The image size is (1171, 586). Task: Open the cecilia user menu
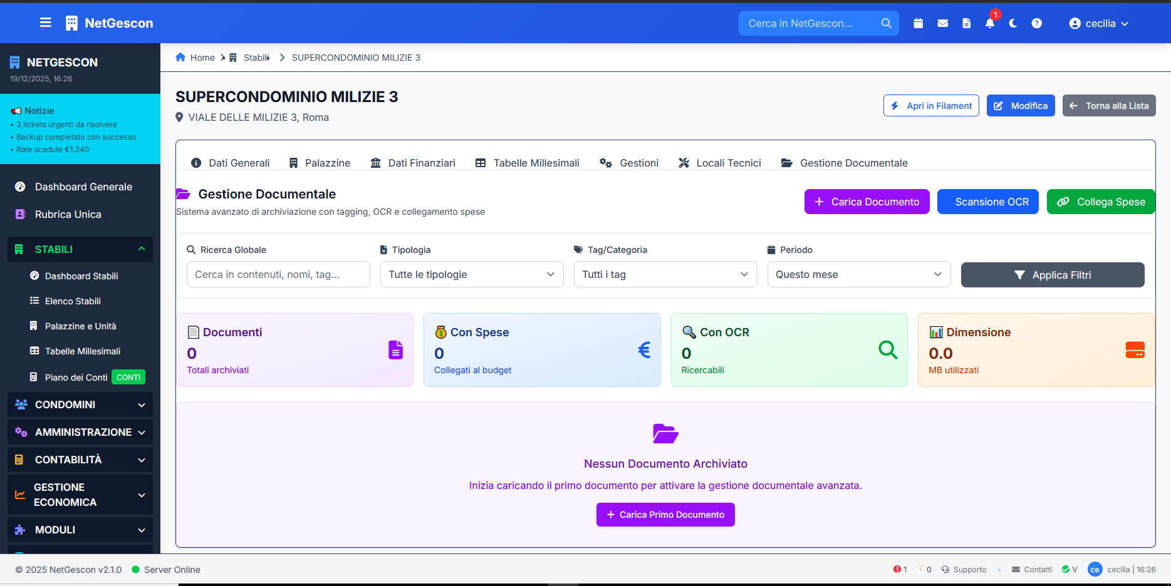click(x=1099, y=23)
